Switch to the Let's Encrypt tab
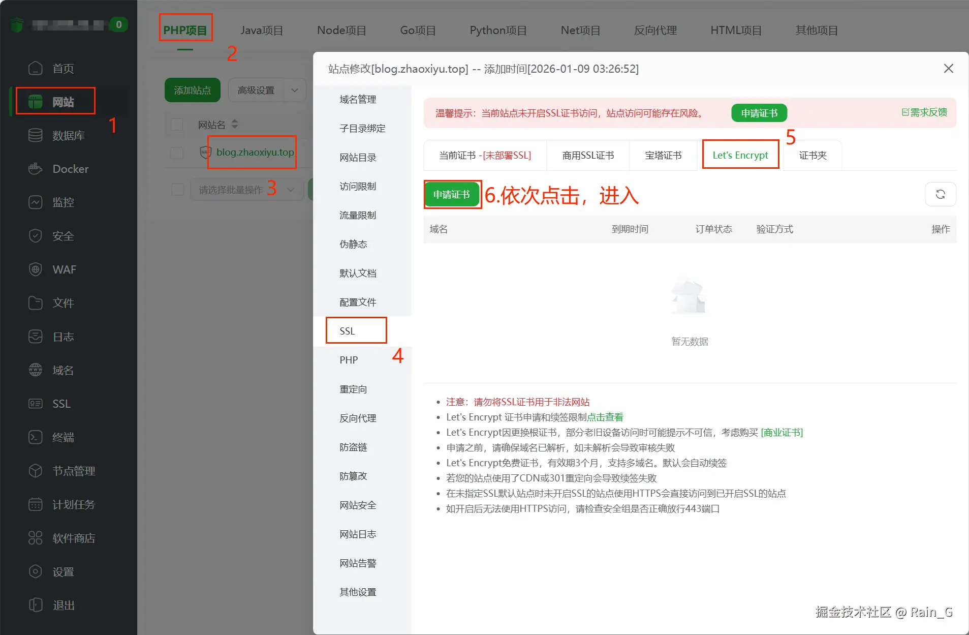The image size is (969, 635). coord(740,155)
